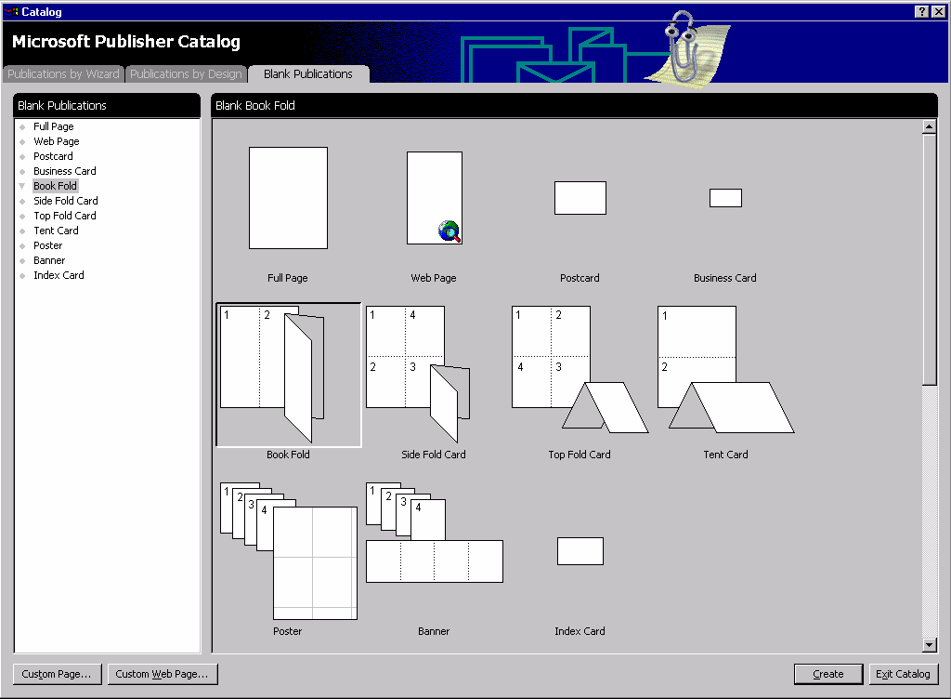Click the Top Fold Card caption
Image resolution: width=951 pixels, height=699 pixels.
(580, 455)
